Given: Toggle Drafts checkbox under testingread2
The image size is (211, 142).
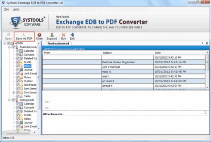Looking at the screenshot, I should click(x=18, y=115).
